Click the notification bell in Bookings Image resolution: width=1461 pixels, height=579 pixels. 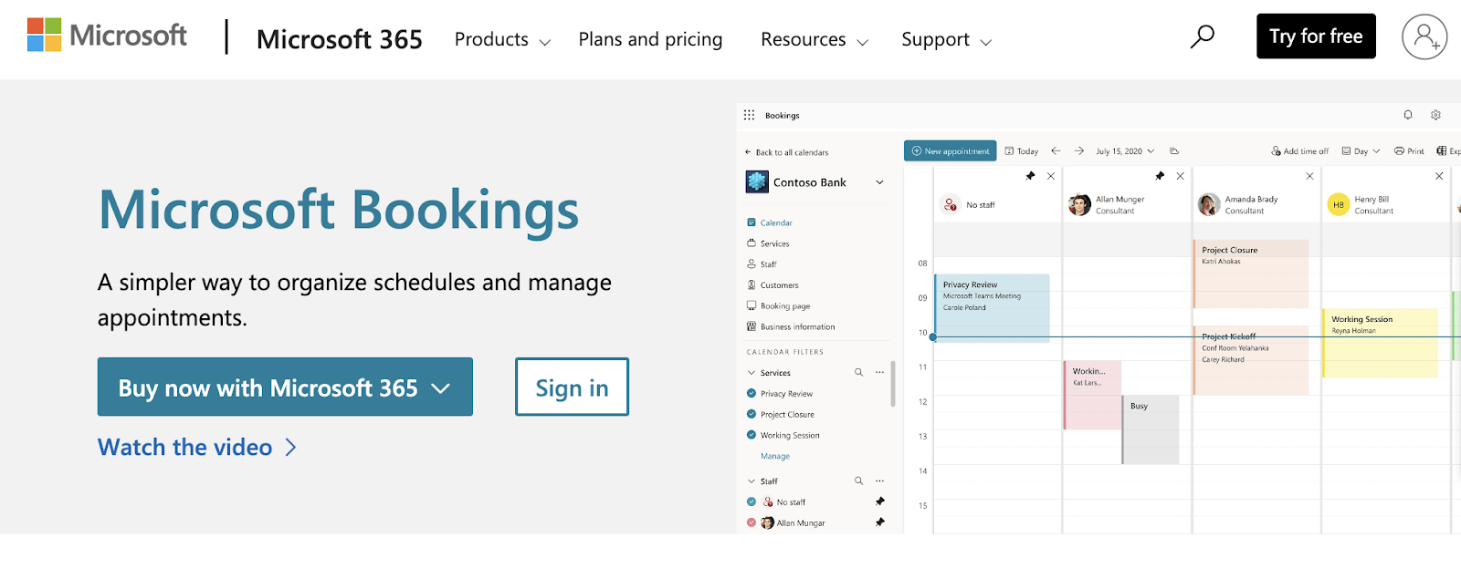(1408, 115)
